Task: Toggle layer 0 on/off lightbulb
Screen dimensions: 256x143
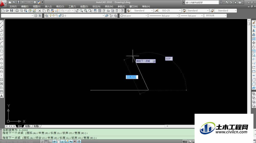Action: click(x=51, y=16)
